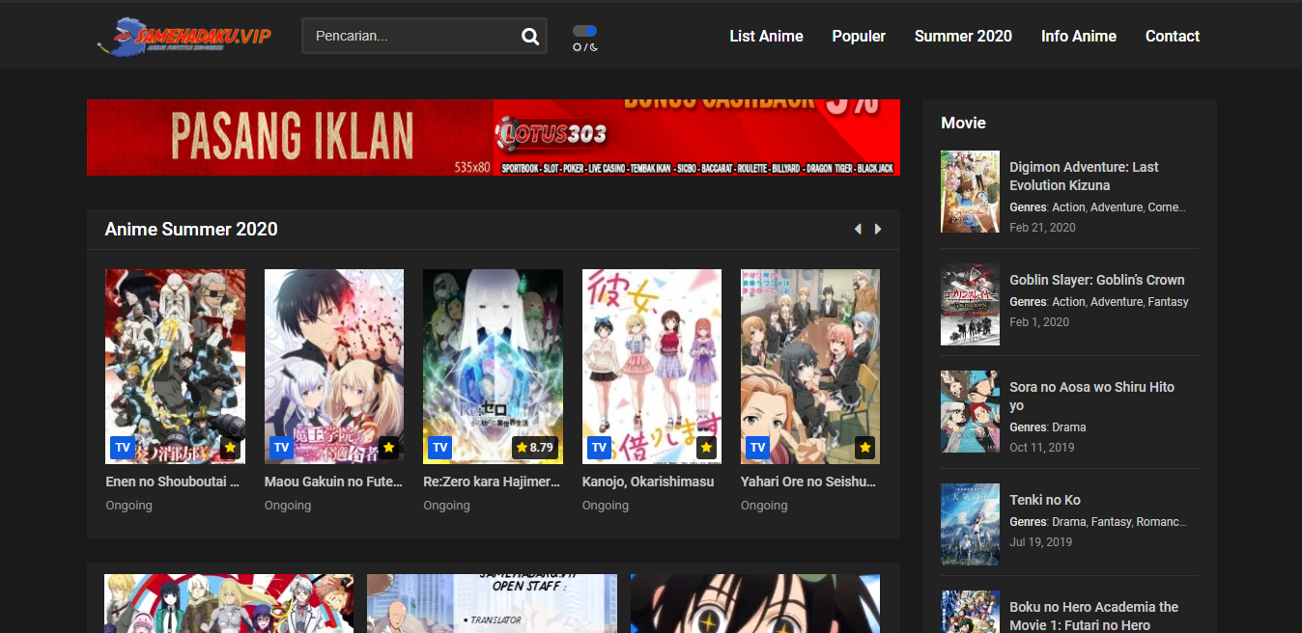This screenshot has height=633, width=1302.
Task: Open Digimon Adventure: Last Evolution Kizuna link
Action: coord(1084,176)
